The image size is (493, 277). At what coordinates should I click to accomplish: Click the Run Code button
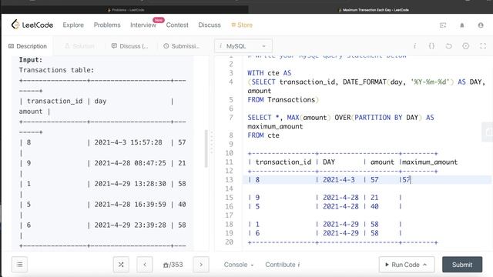click(x=407, y=265)
